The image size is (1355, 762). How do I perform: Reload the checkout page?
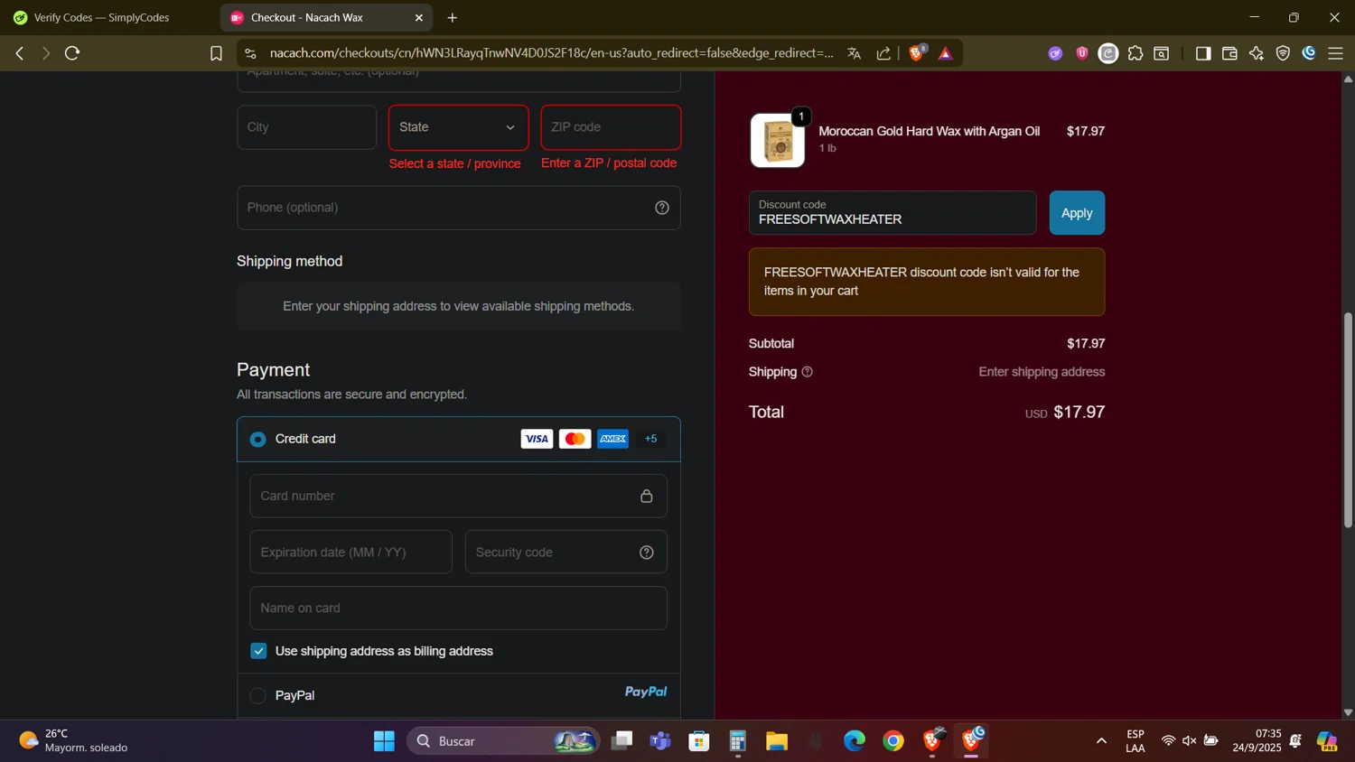[x=73, y=53]
